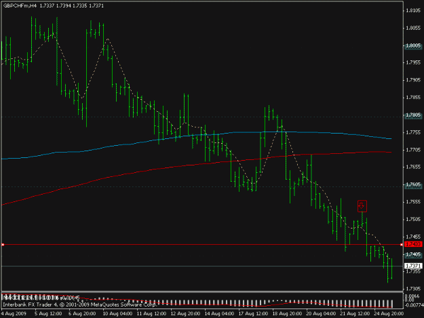424x318 pixels.
Task: Click the 12 Aug 20:00 time label
Action: click(185, 313)
